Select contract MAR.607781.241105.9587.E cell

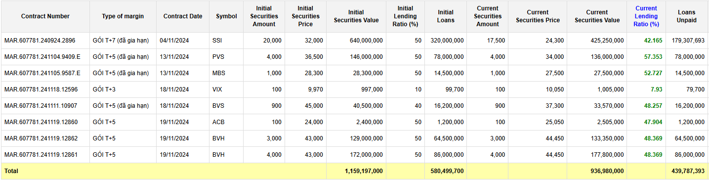click(x=45, y=73)
